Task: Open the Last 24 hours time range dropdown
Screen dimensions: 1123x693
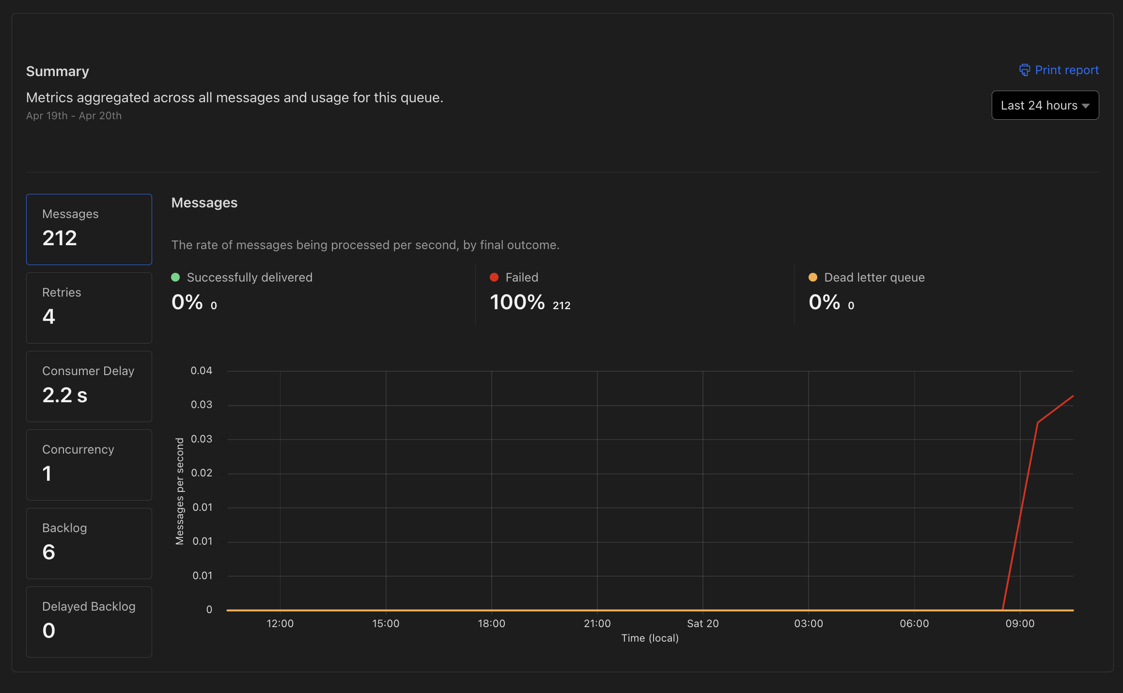Action: tap(1045, 105)
